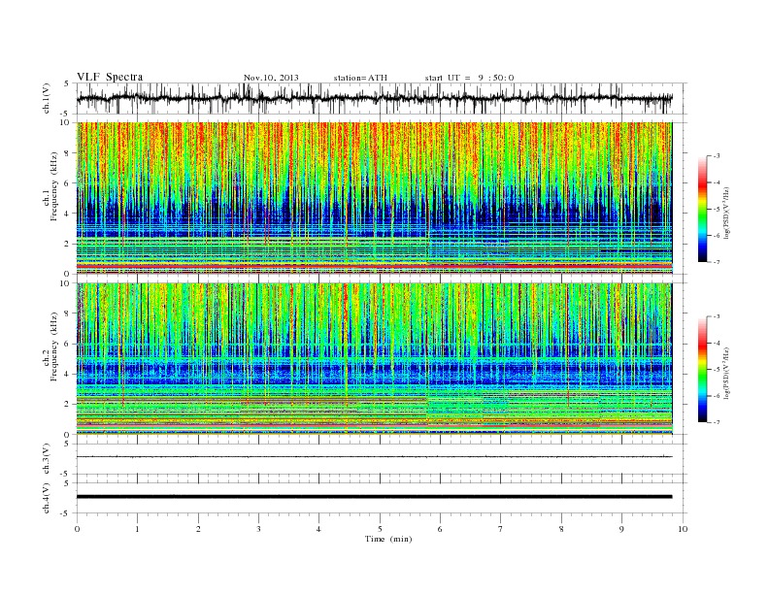Click inside the ch.1 frequency spectrogram
769x594 pixels.
pos(374,198)
